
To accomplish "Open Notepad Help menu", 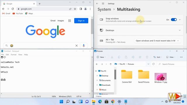I will click(26, 55).
